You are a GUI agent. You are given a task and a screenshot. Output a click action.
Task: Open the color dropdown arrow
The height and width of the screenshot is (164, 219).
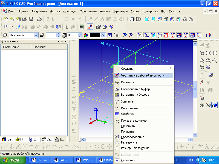point(103,35)
